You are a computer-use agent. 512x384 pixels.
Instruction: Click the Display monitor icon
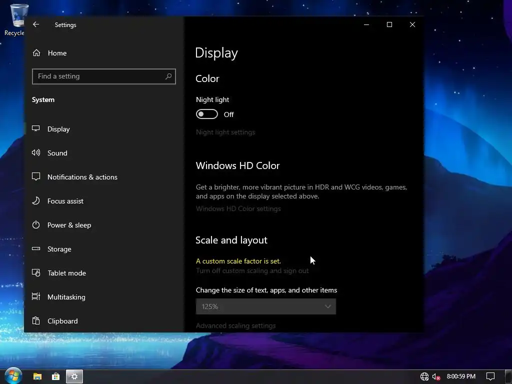point(36,128)
